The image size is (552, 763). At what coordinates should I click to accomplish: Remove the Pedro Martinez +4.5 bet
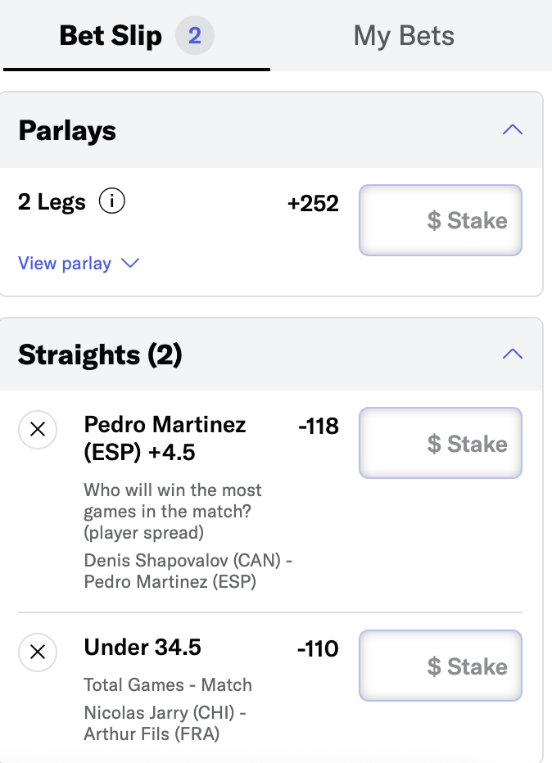(38, 430)
